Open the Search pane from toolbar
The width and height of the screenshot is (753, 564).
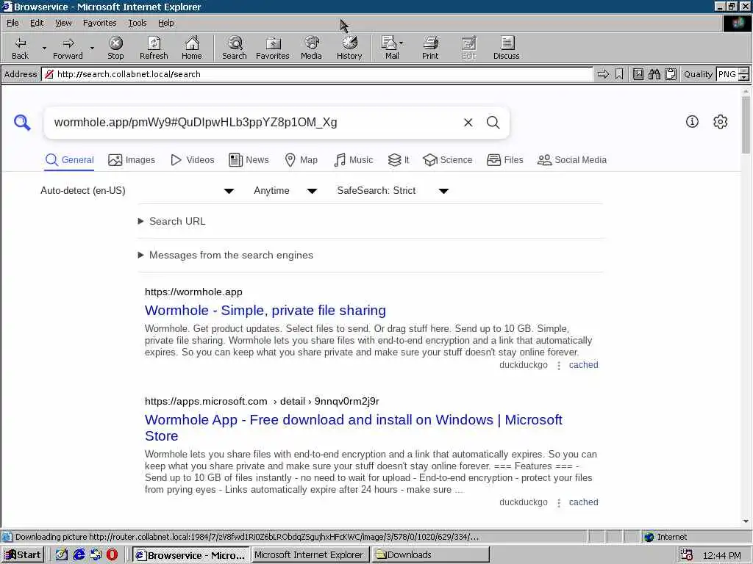click(x=235, y=48)
